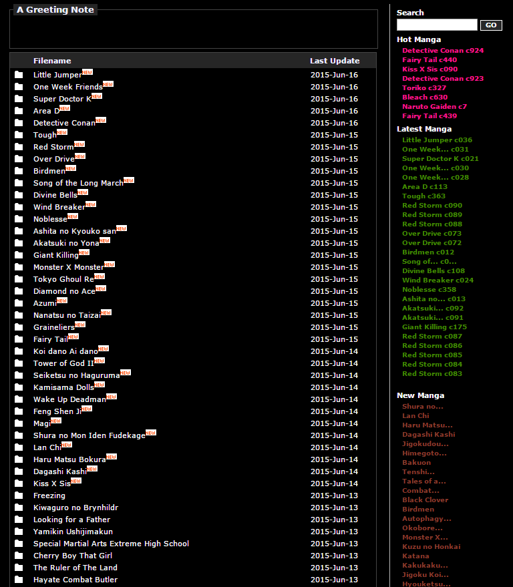The image size is (513, 587).
Task: Open Detective Conan c924 in Hot Manga
Action: (443, 50)
